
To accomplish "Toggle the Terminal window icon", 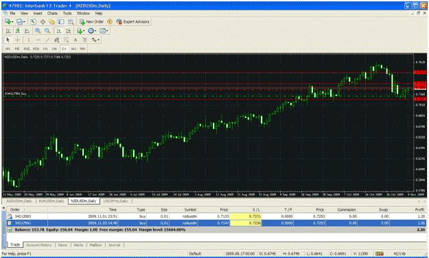I will coord(61,21).
